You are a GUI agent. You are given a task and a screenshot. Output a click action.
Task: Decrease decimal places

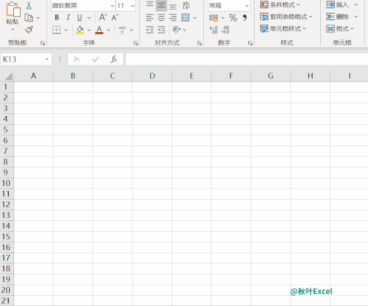pyautogui.click(x=225, y=30)
